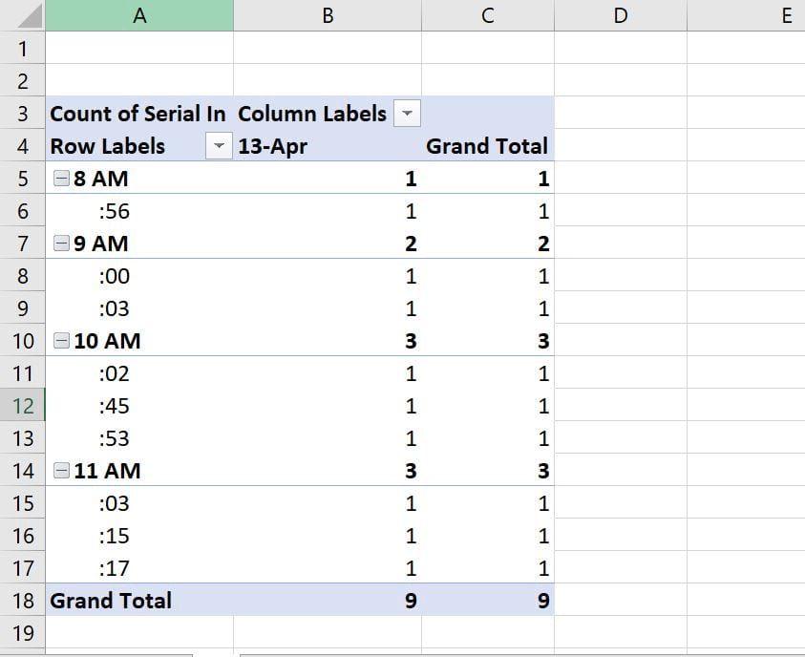Viewport: 805px width, 657px height.
Task: Select row 12 header
Action: point(23,406)
